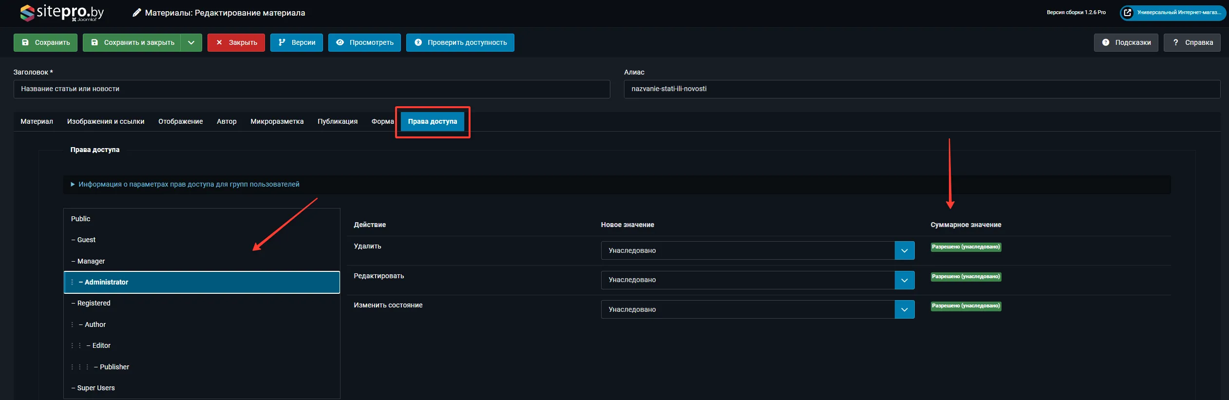Click the Alias input field
Viewport: 1229px width, 400px height.
click(922, 89)
